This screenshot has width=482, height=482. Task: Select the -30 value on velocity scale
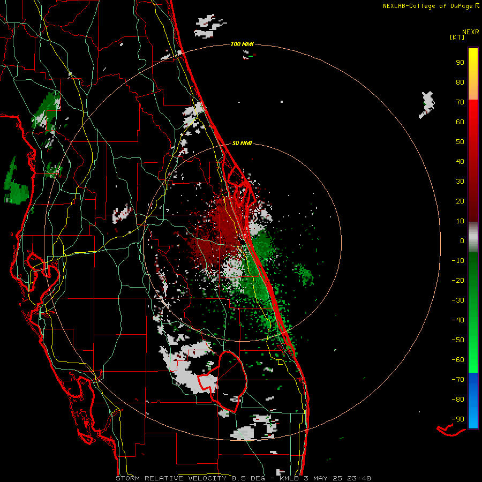tap(458, 300)
